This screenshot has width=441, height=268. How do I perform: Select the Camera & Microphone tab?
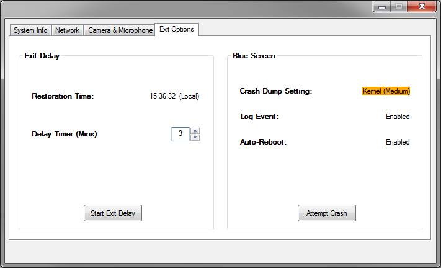click(120, 30)
